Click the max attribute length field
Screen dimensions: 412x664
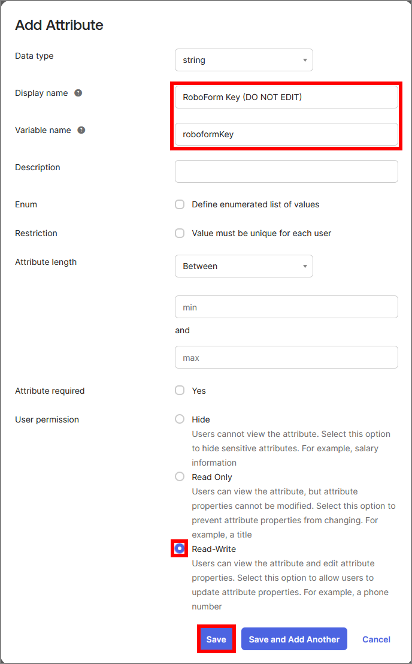click(x=286, y=357)
